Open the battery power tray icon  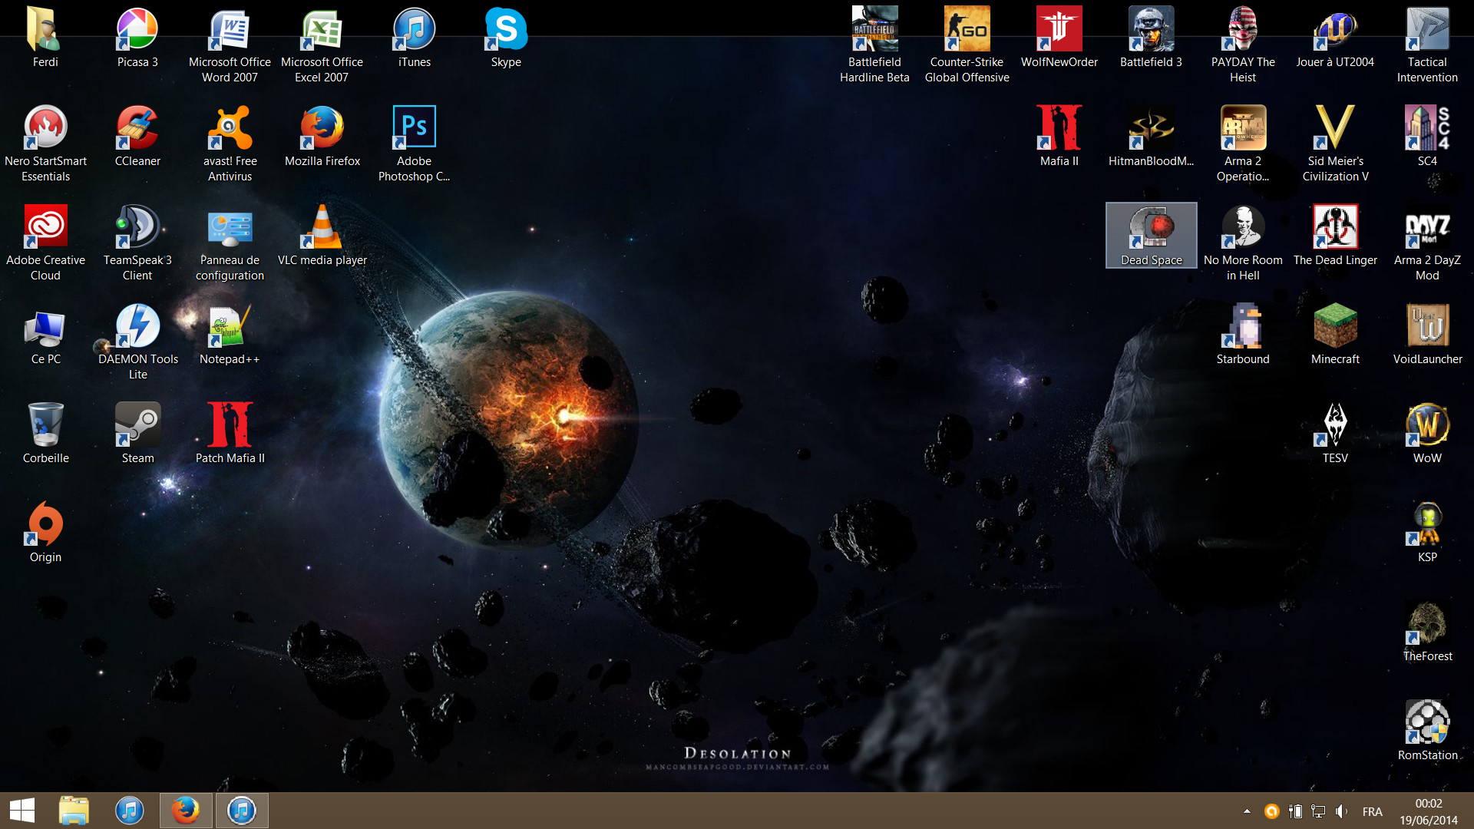pyautogui.click(x=1295, y=811)
